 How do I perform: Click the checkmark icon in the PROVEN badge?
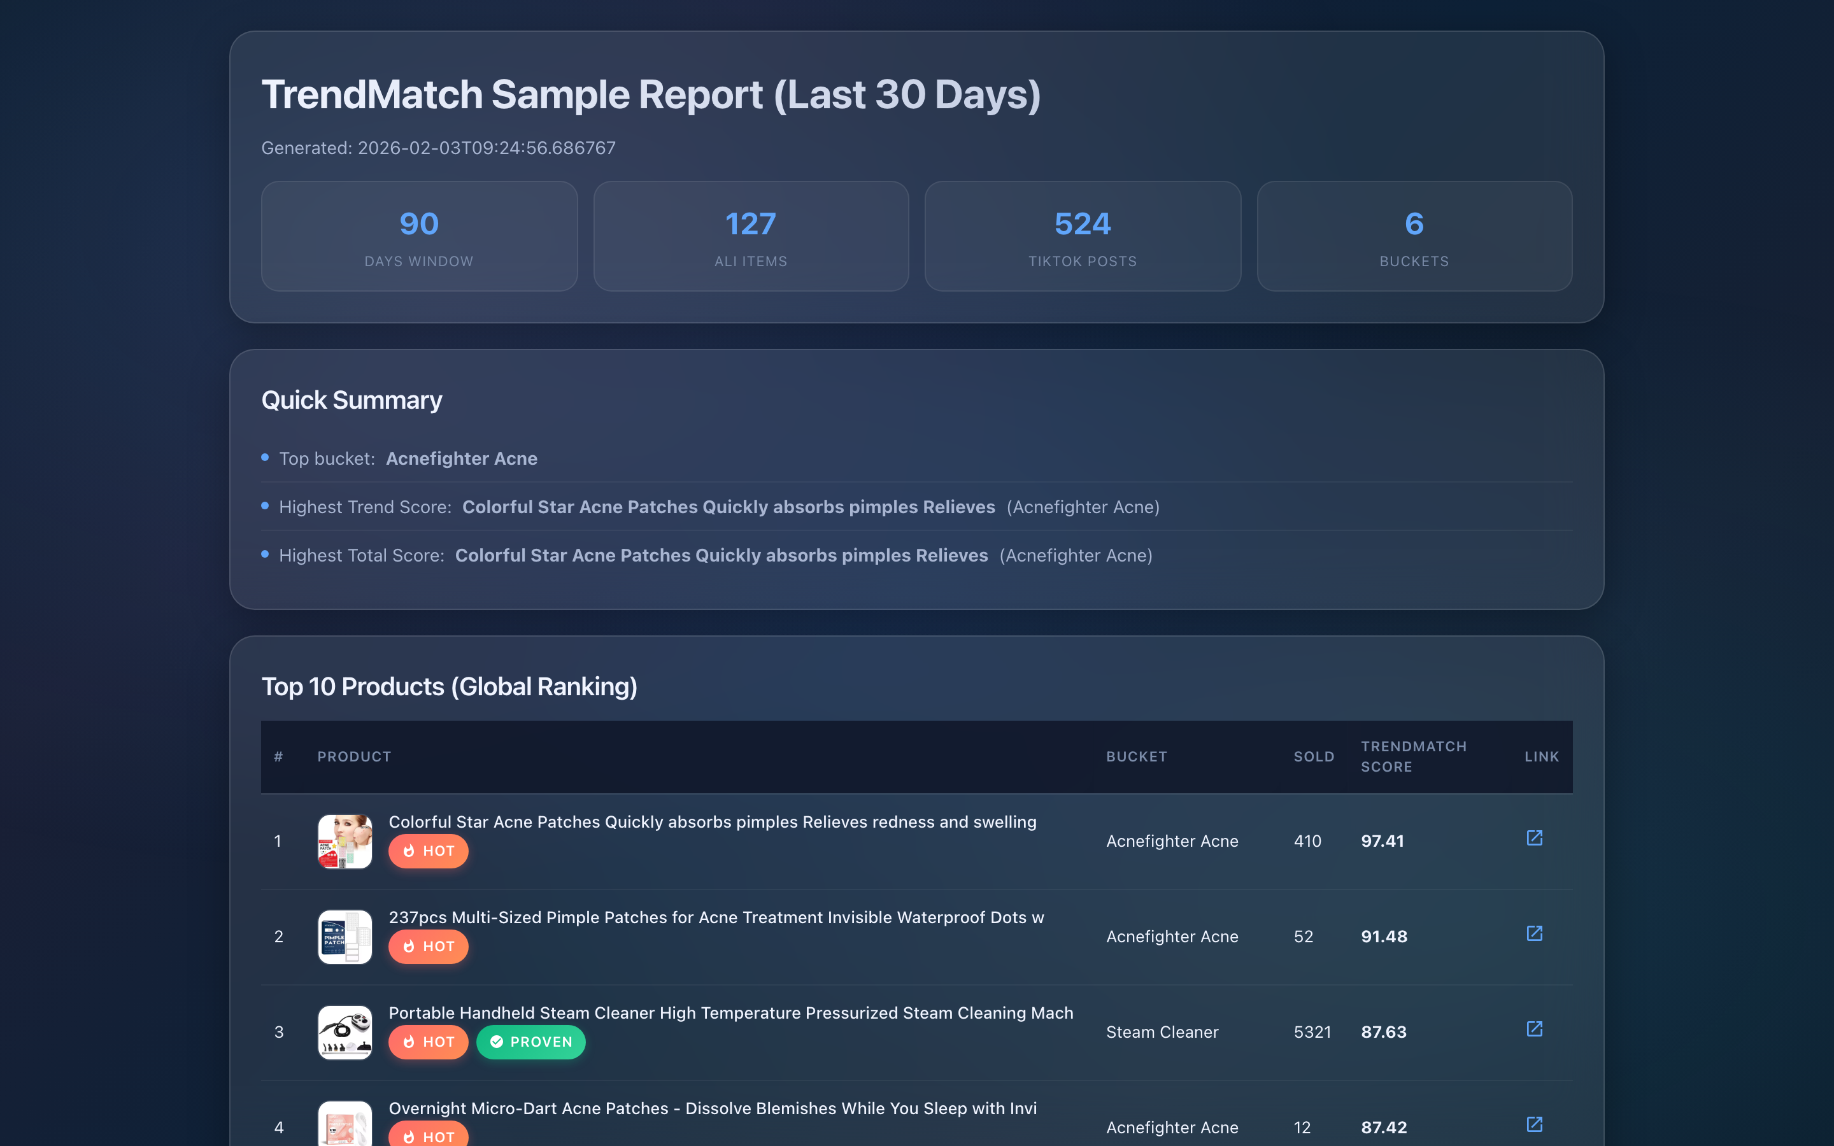(497, 1042)
